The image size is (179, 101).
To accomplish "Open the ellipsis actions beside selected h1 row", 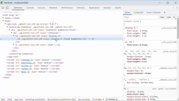I will pyautogui.click(x=1, y=39).
